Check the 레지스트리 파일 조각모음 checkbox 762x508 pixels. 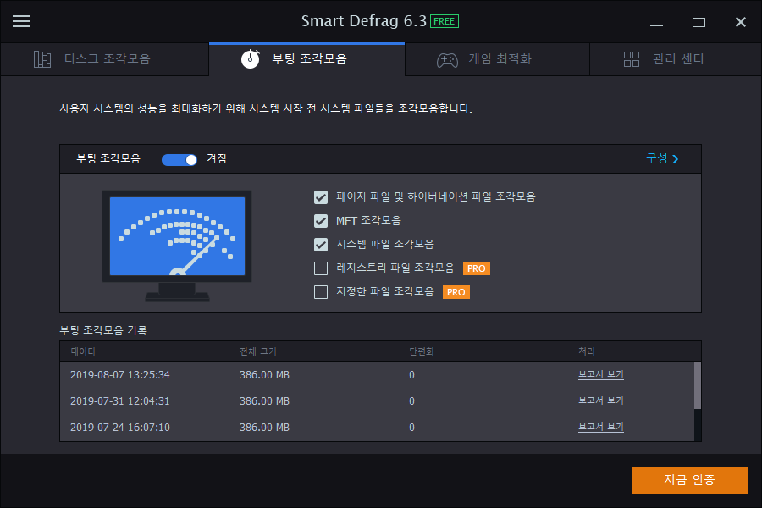321,268
